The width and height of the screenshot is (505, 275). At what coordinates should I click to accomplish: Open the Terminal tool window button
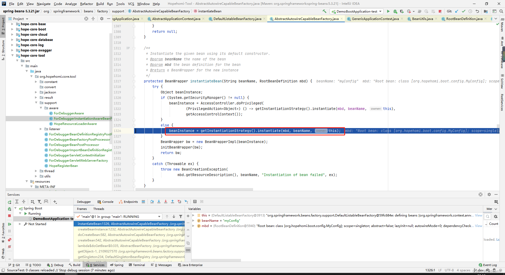(x=137, y=265)
